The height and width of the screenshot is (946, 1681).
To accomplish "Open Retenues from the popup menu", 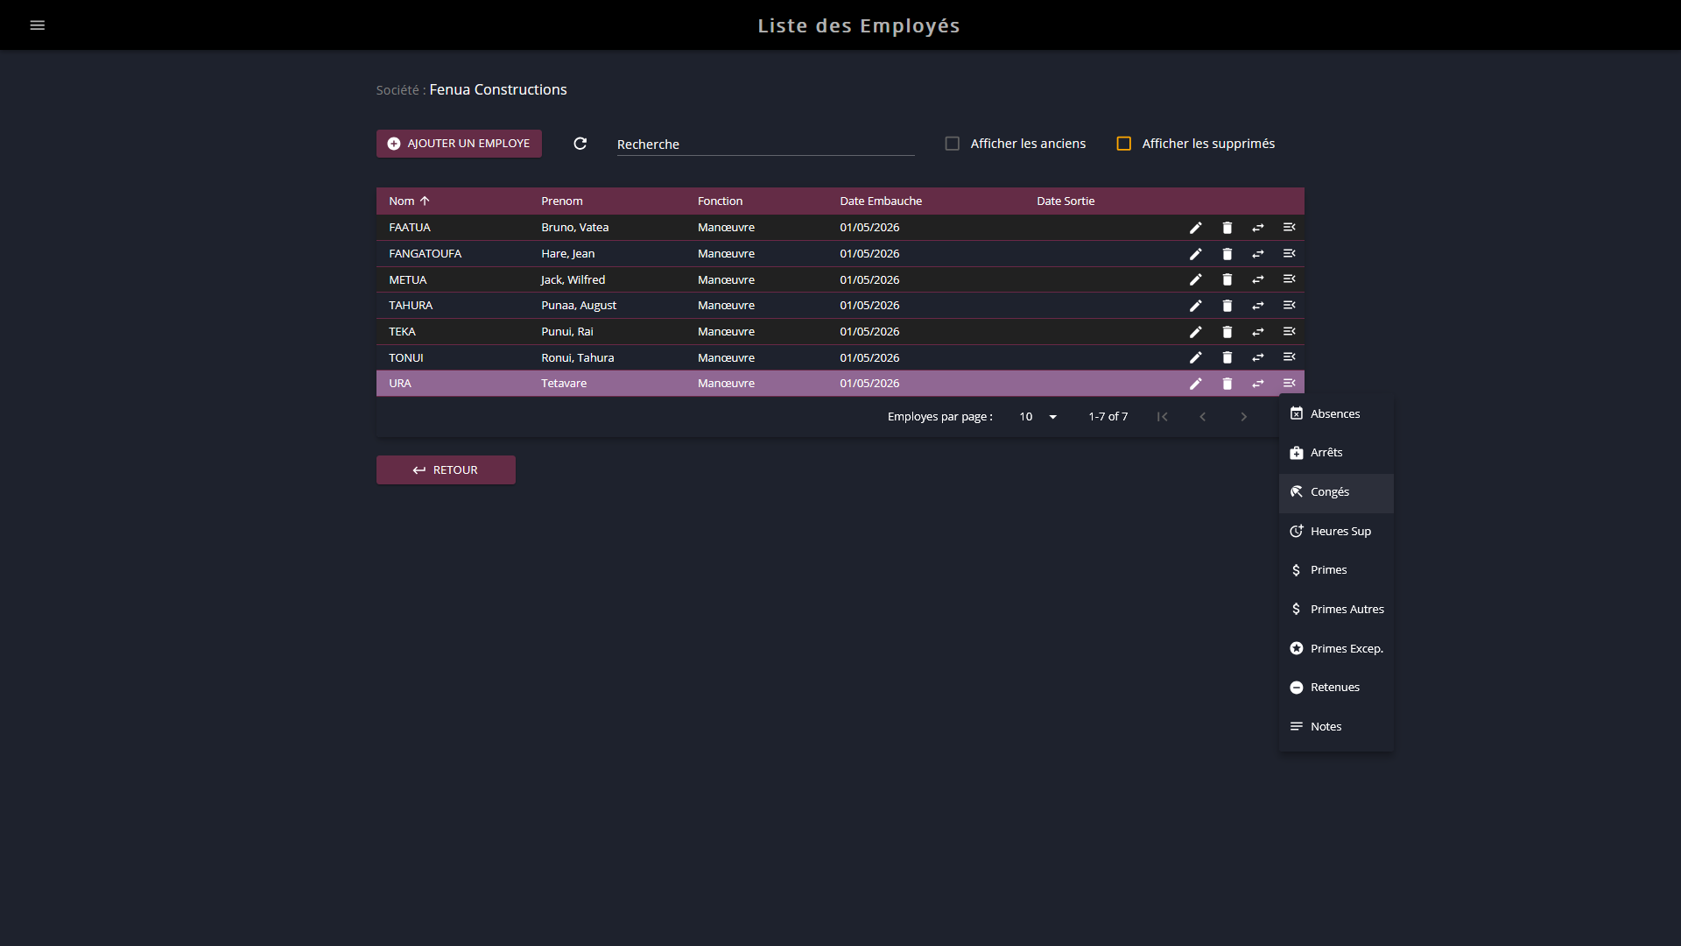I will [x=1336, y=688].
